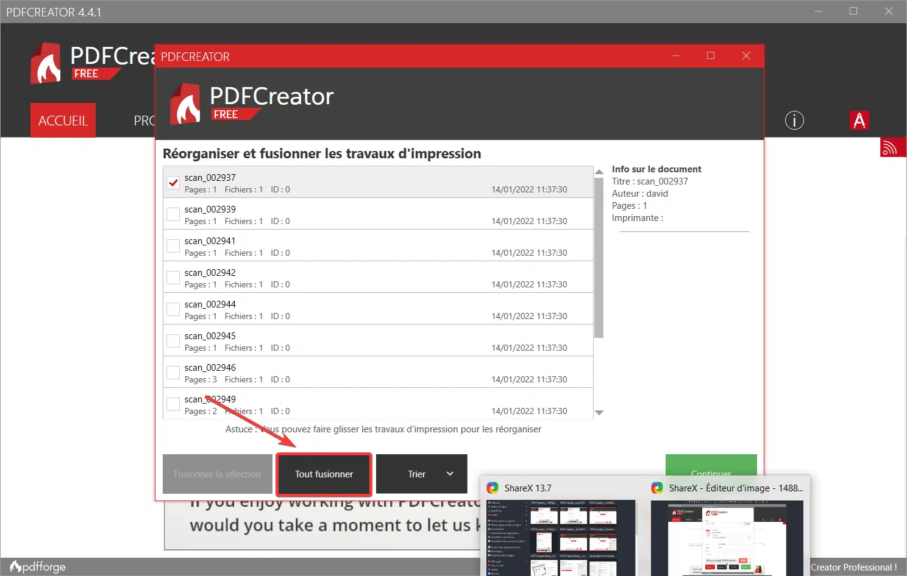Viewport: 907px width, 576px height.
Task: Click the list scroll-down arrow
Action: click(599, 413)
